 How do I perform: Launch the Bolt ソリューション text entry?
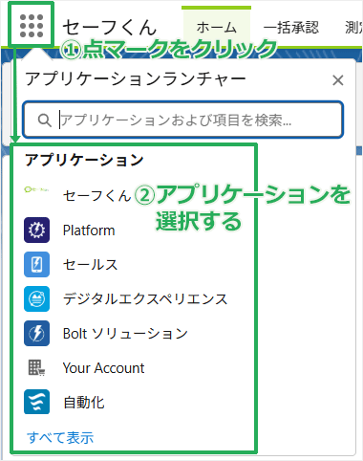coord(125,334)
